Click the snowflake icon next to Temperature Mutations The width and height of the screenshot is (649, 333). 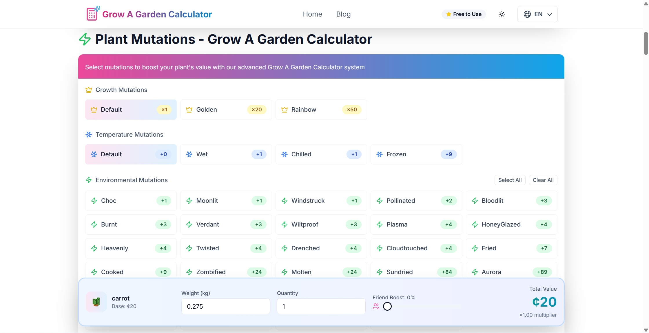[89, 135]
